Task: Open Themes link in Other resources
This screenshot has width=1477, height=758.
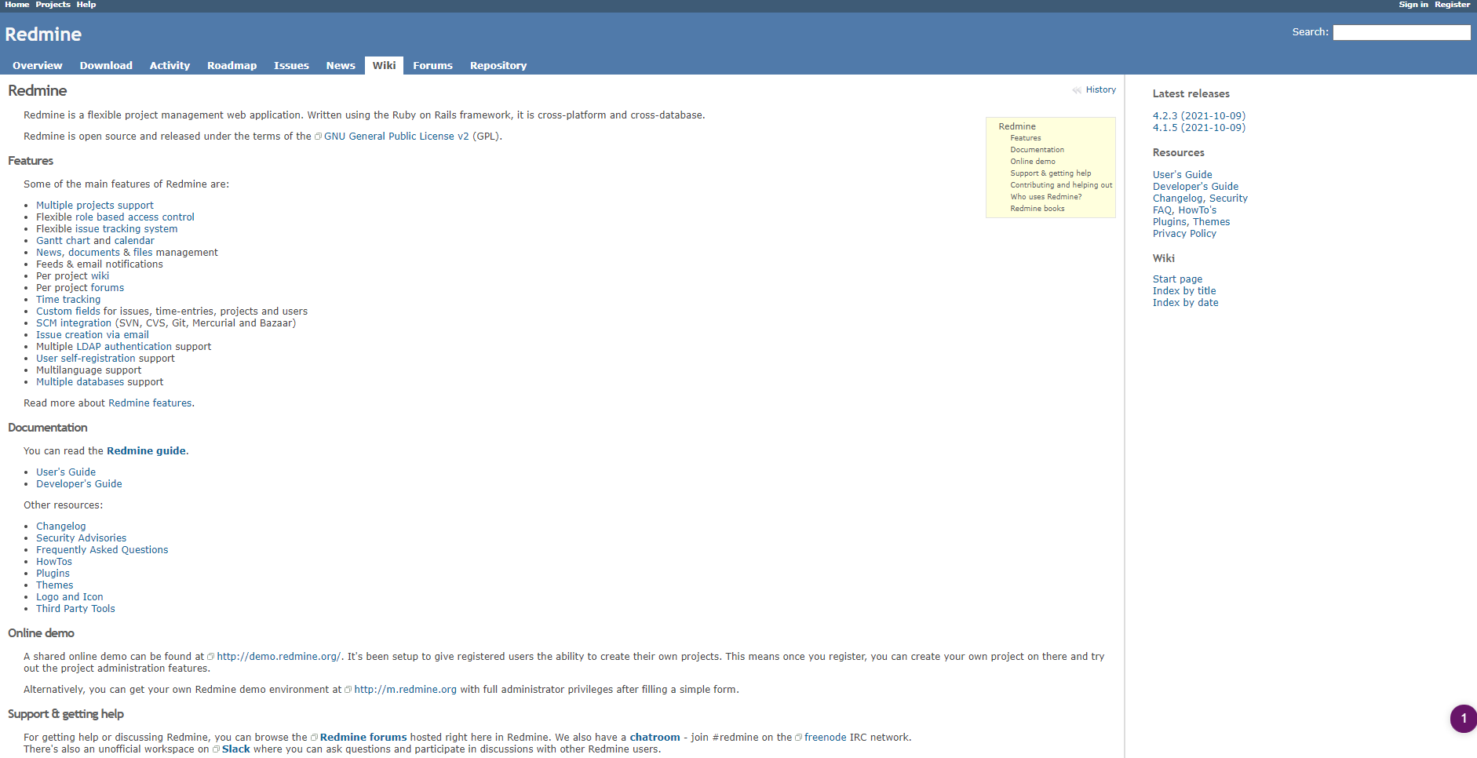Action: tap(55, 585)
